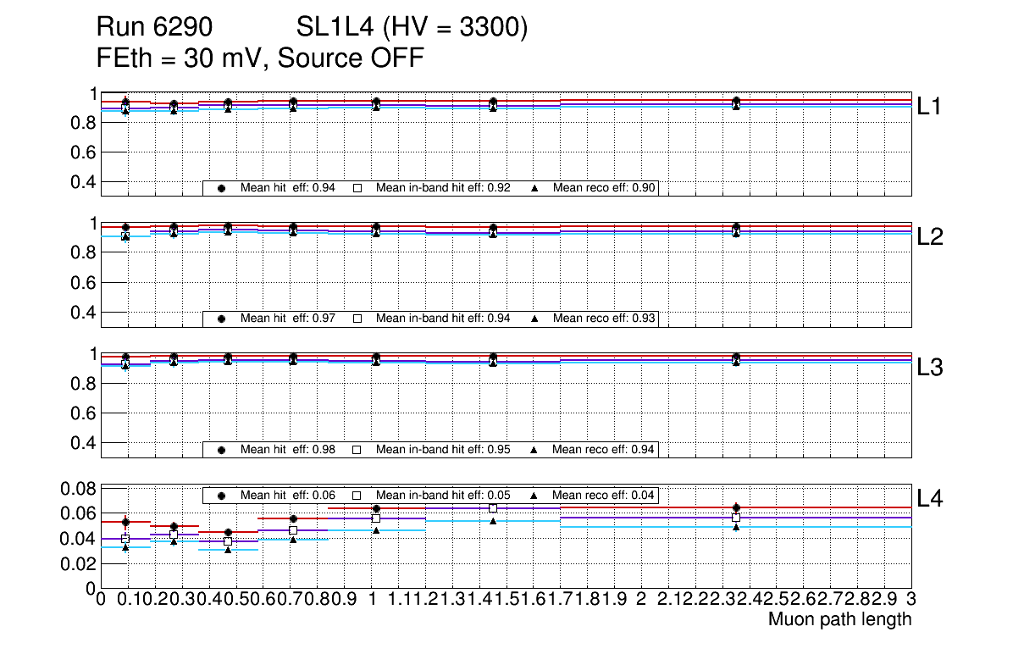Click the 'Muon path length' axis title

[839, 619]
